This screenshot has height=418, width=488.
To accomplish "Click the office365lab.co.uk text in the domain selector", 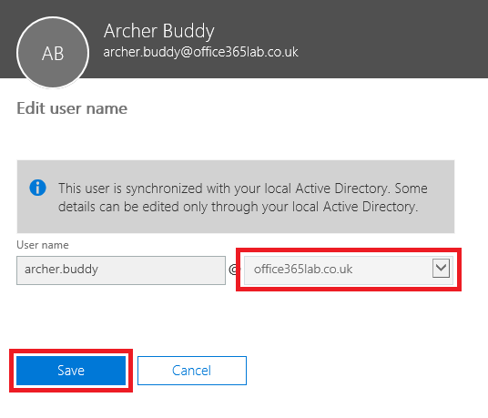I will tap(303, 269).
